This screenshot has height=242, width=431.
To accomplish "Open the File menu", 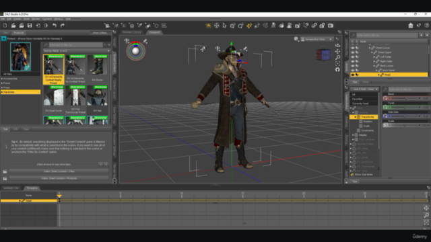I will pos(3,19).
